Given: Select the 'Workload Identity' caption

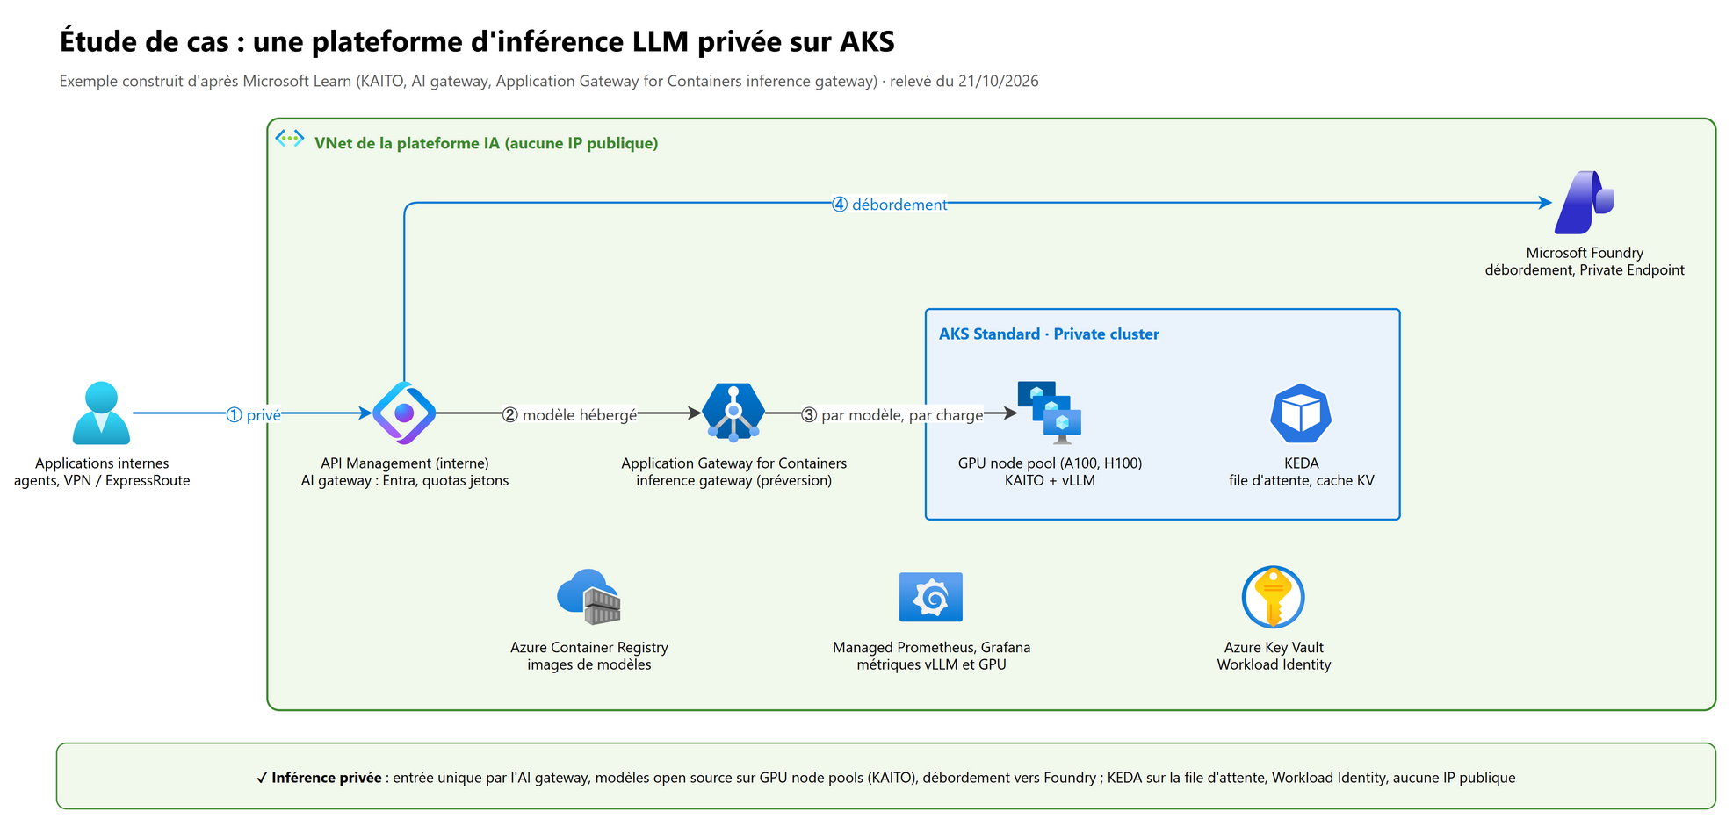Looking at the screenshot, I should [1274, 665].
